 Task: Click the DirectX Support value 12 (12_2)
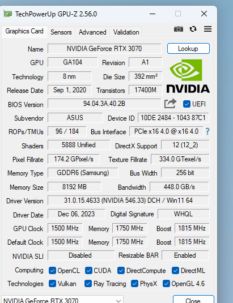[x=185, y=145]
